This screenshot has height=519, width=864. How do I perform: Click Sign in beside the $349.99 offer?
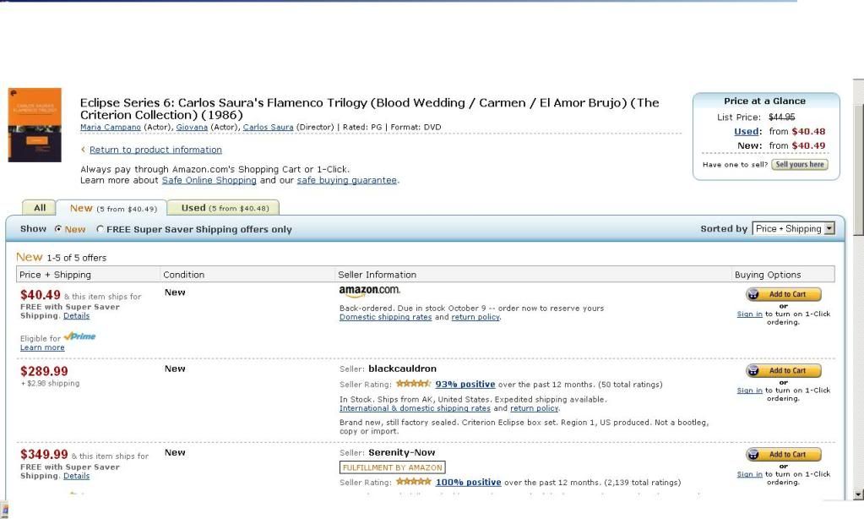[x=749, y=474]
